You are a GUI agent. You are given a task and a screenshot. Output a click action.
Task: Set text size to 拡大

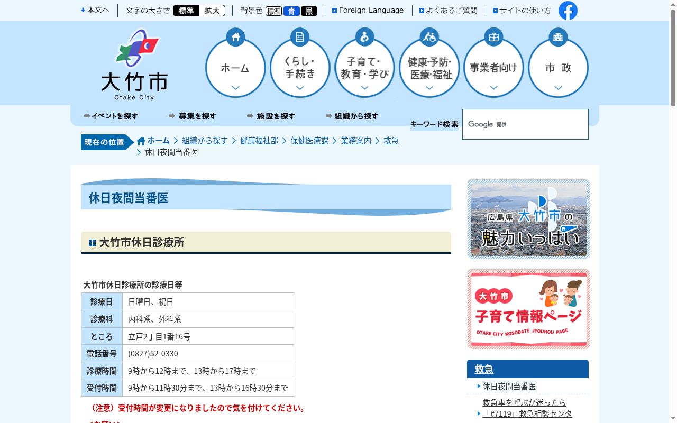point(212,11)
